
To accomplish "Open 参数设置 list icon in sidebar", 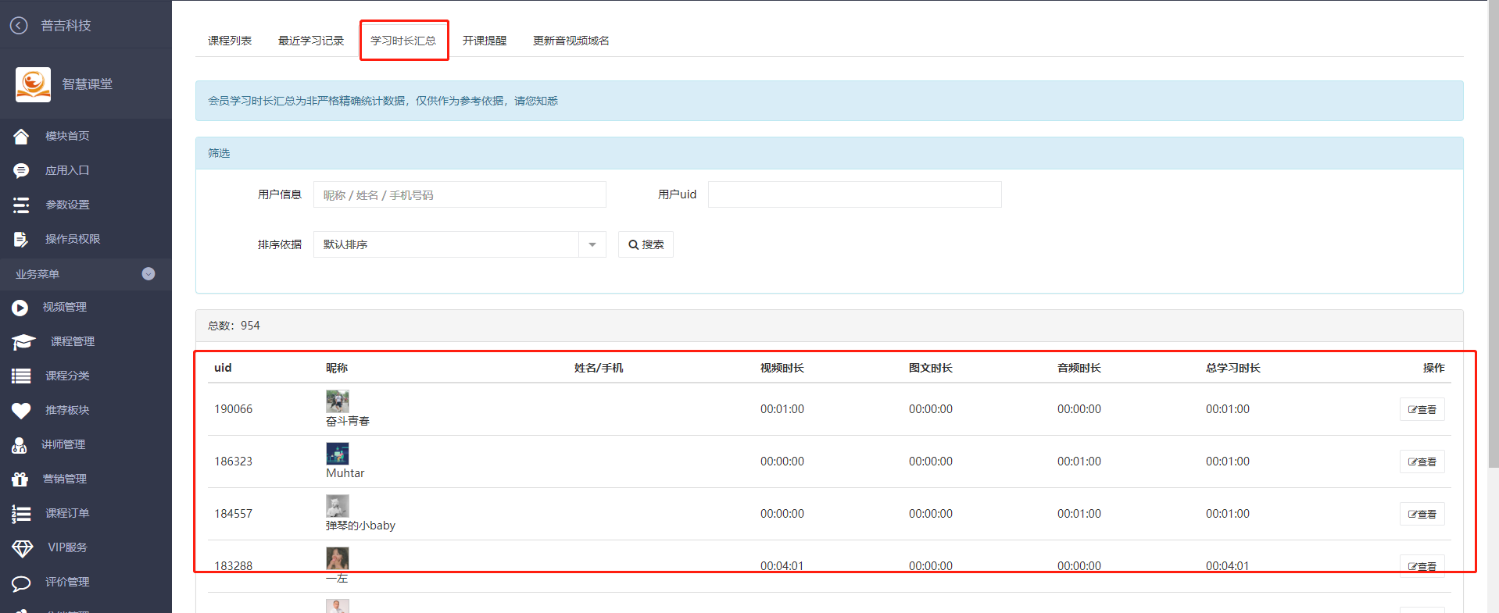I will (x=21, y=205).
